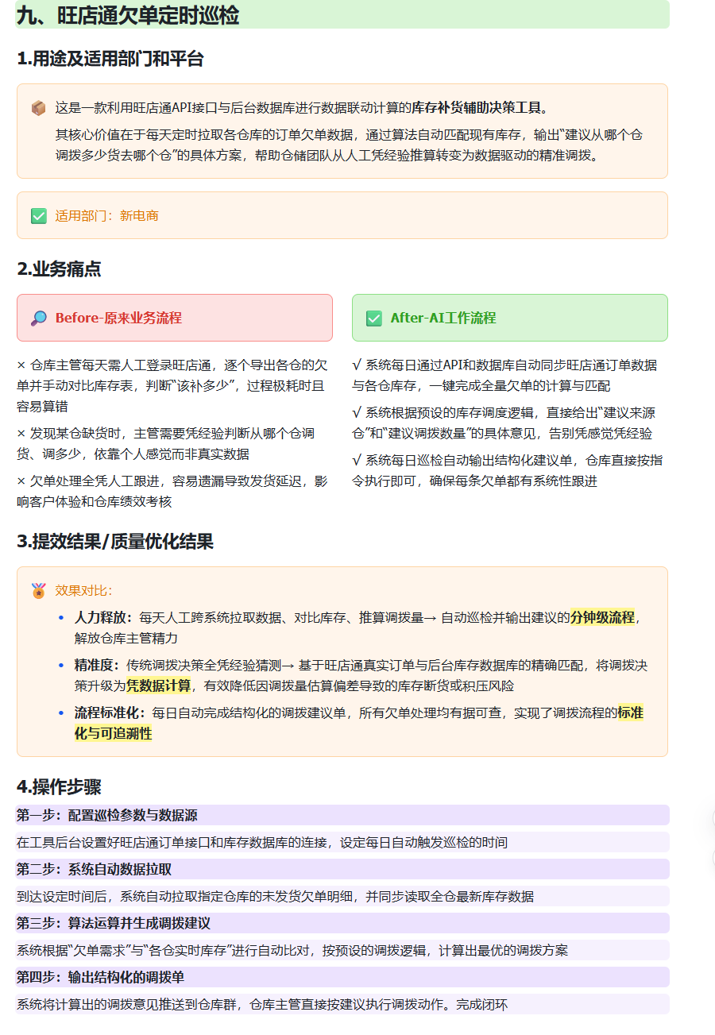Image resolution: width=715 pixels, height=1035 pixels.
Task: Click the 4.操作步骤 section heading
Action: (59, 787)
